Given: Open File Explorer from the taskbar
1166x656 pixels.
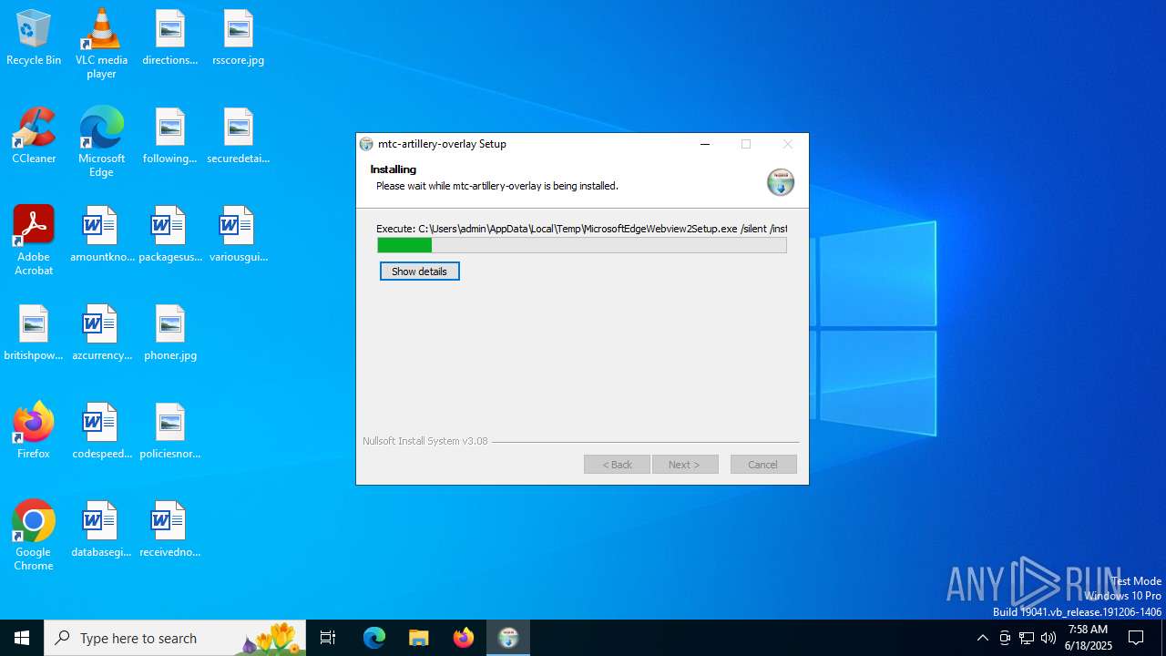Looking at the screenshot, I should 419,638.
